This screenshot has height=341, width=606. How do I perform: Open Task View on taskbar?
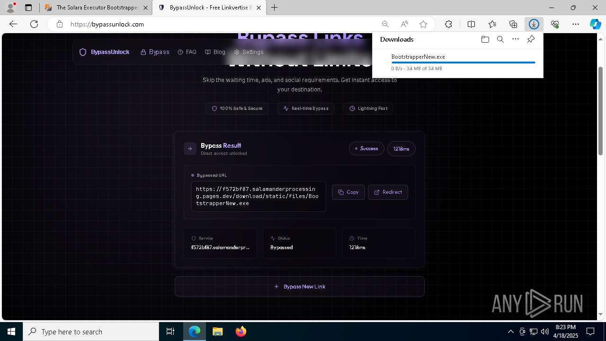click(170, 332)
